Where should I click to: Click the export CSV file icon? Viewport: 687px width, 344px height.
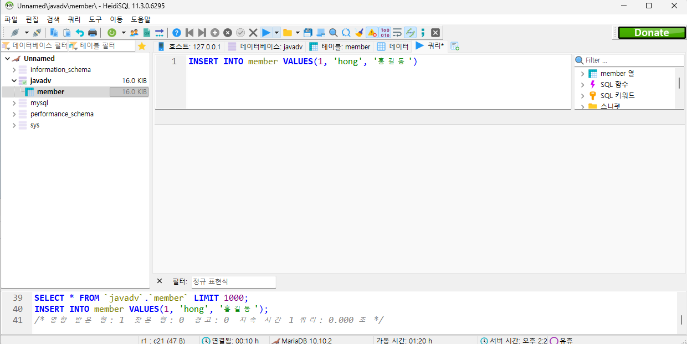pos(147,33)
